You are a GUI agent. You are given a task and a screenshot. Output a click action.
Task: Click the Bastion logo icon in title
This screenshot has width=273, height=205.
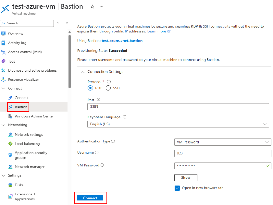coord(5,9)
